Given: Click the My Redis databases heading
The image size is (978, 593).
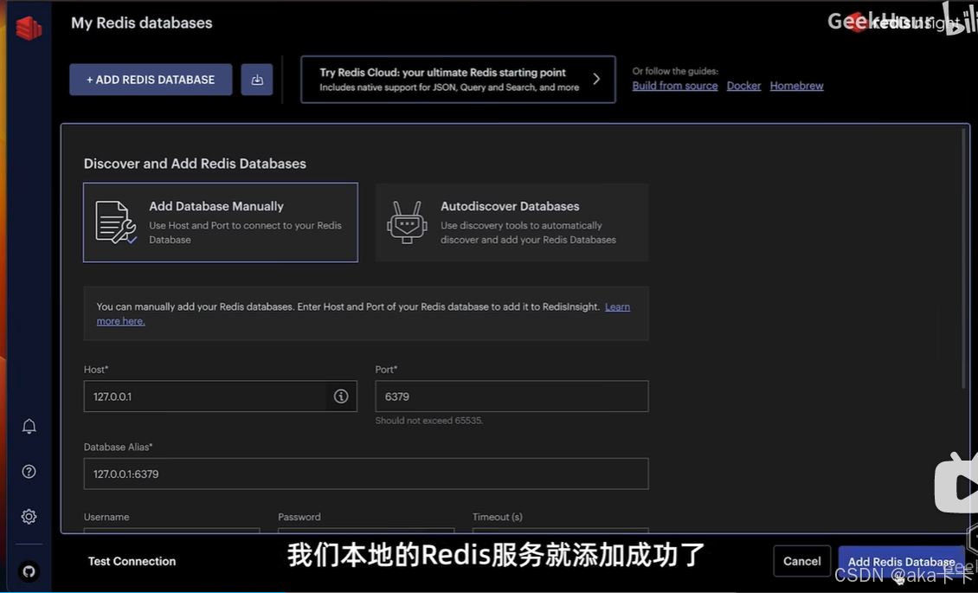Looking at the screenshot, I should tap(142, 23).
